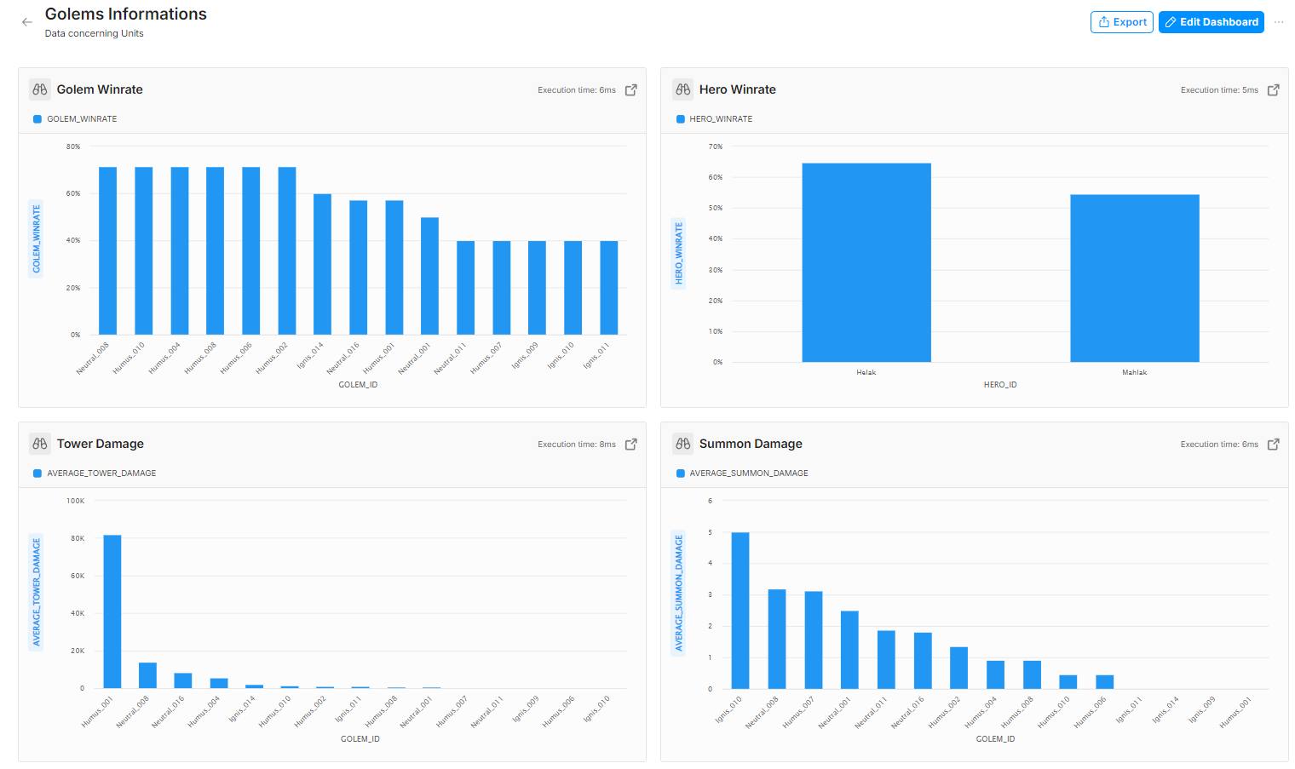Toggle the AVERAGE_SUMMON_DAMAGE legend entry

pos(742,473)
